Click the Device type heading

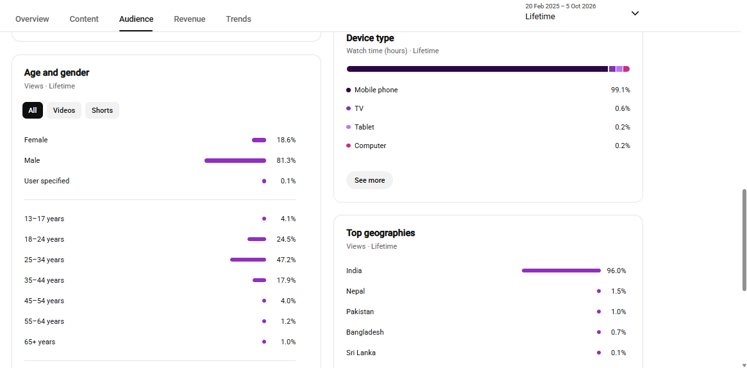370,38
